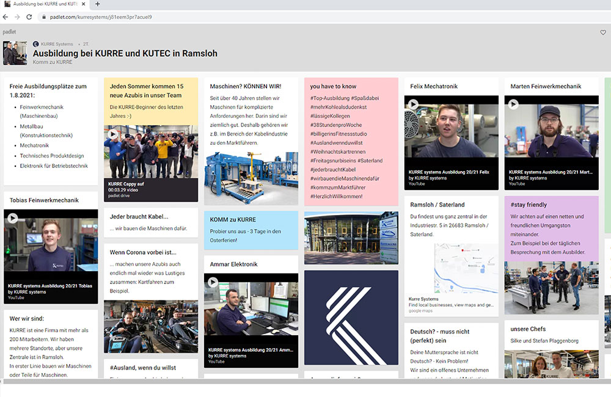Viewport: 611px width, 397px height.
Task: Open the KURRE Systems author name link
Action: (x=57, y=44)
